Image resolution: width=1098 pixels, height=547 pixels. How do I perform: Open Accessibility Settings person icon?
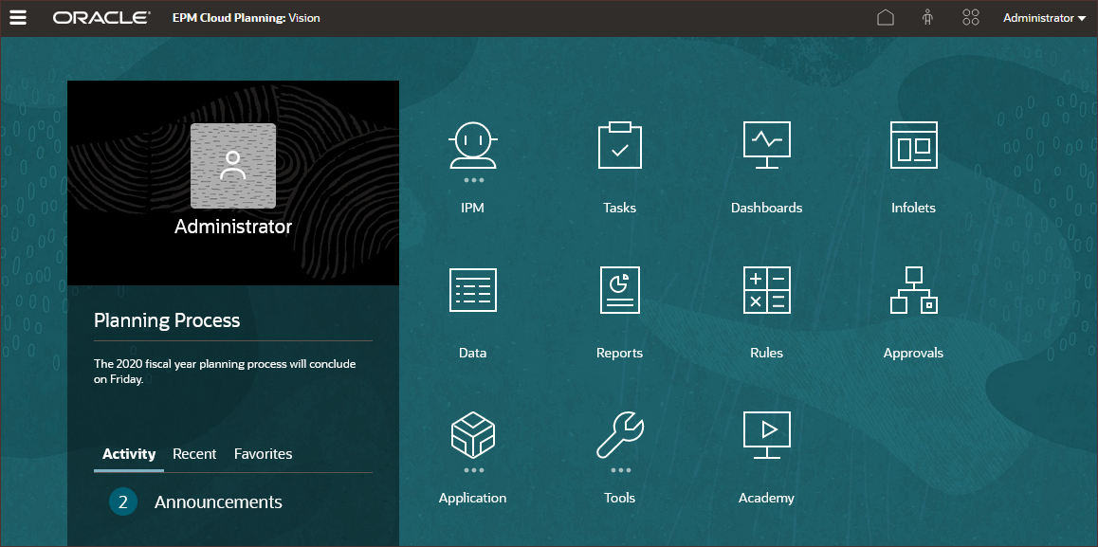(x=928, y=17)
